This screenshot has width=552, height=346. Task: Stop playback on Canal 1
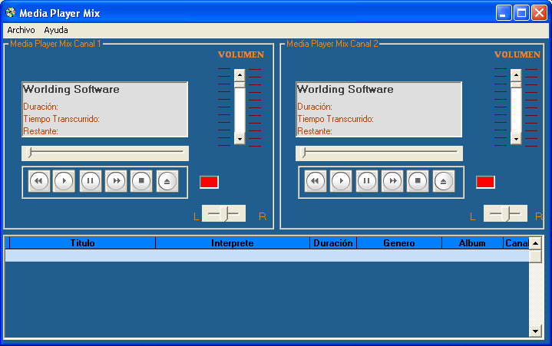tap(141, 182)
